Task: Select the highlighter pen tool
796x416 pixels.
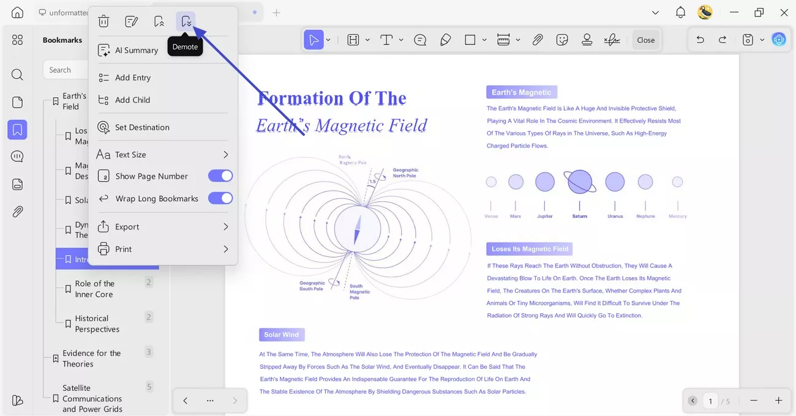Action: pyautogui.click(x=446, y=40)
